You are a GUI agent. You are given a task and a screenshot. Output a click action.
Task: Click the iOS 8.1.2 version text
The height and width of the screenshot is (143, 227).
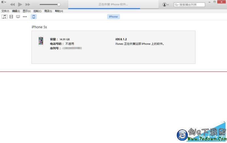(121, 39)
